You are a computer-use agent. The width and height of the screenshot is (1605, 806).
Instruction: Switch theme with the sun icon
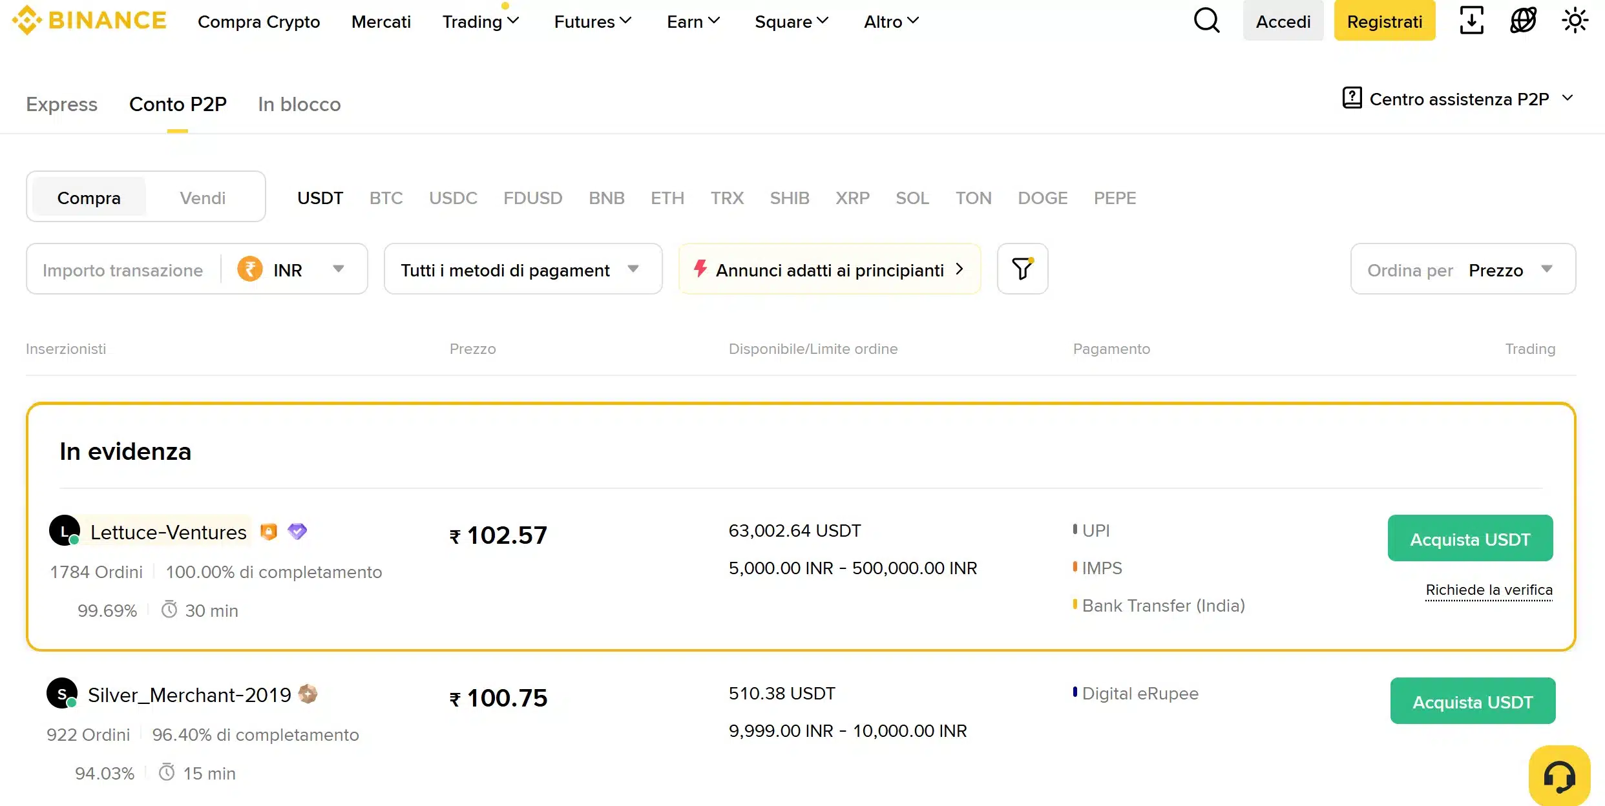[1575, 21]
